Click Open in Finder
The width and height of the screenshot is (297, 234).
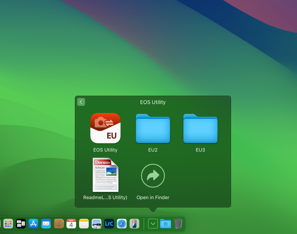[153, 175]
